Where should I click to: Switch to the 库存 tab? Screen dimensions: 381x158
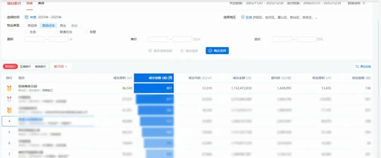(41, 3)
